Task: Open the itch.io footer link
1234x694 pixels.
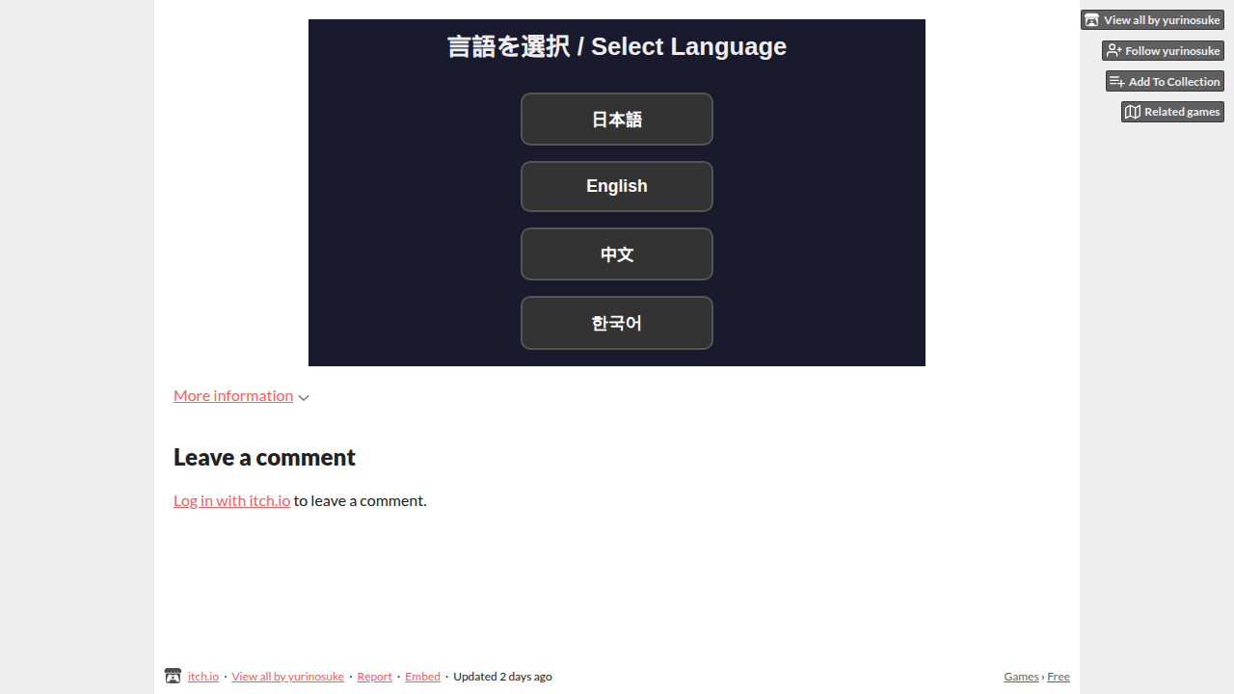Action: [x=203, y=677]
